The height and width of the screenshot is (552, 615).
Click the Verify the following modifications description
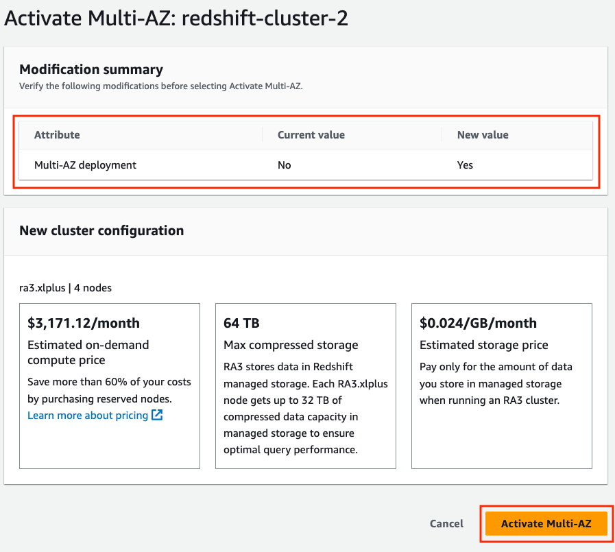[x=161, y=86]
